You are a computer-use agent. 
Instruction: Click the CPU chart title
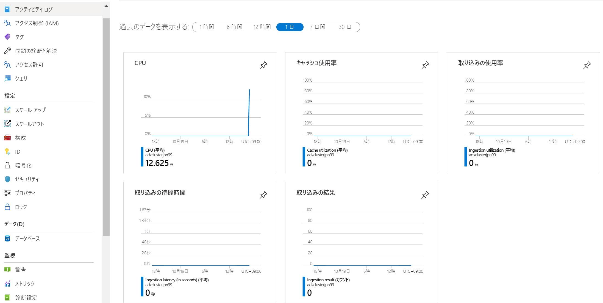point(140,63)
